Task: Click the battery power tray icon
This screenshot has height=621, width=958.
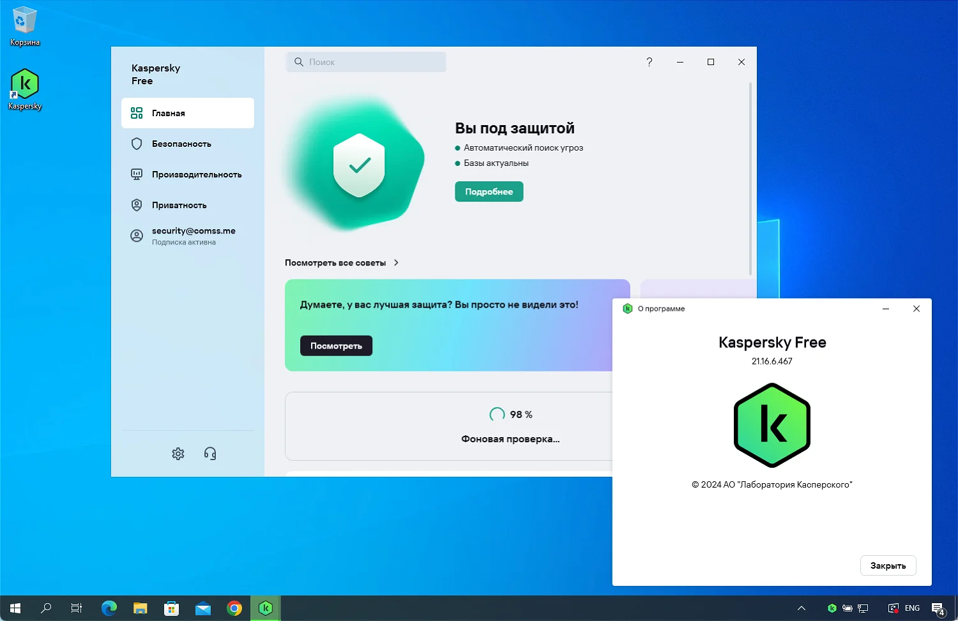Action: click(848, 608)
